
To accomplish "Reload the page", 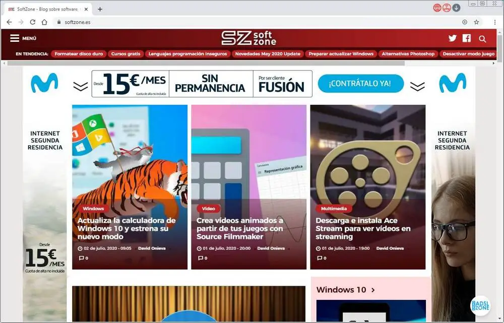I will [32, 22].
